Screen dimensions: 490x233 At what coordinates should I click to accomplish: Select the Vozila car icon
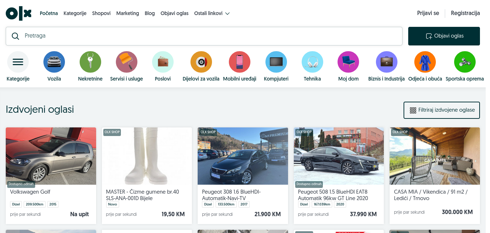pos(54,62)
